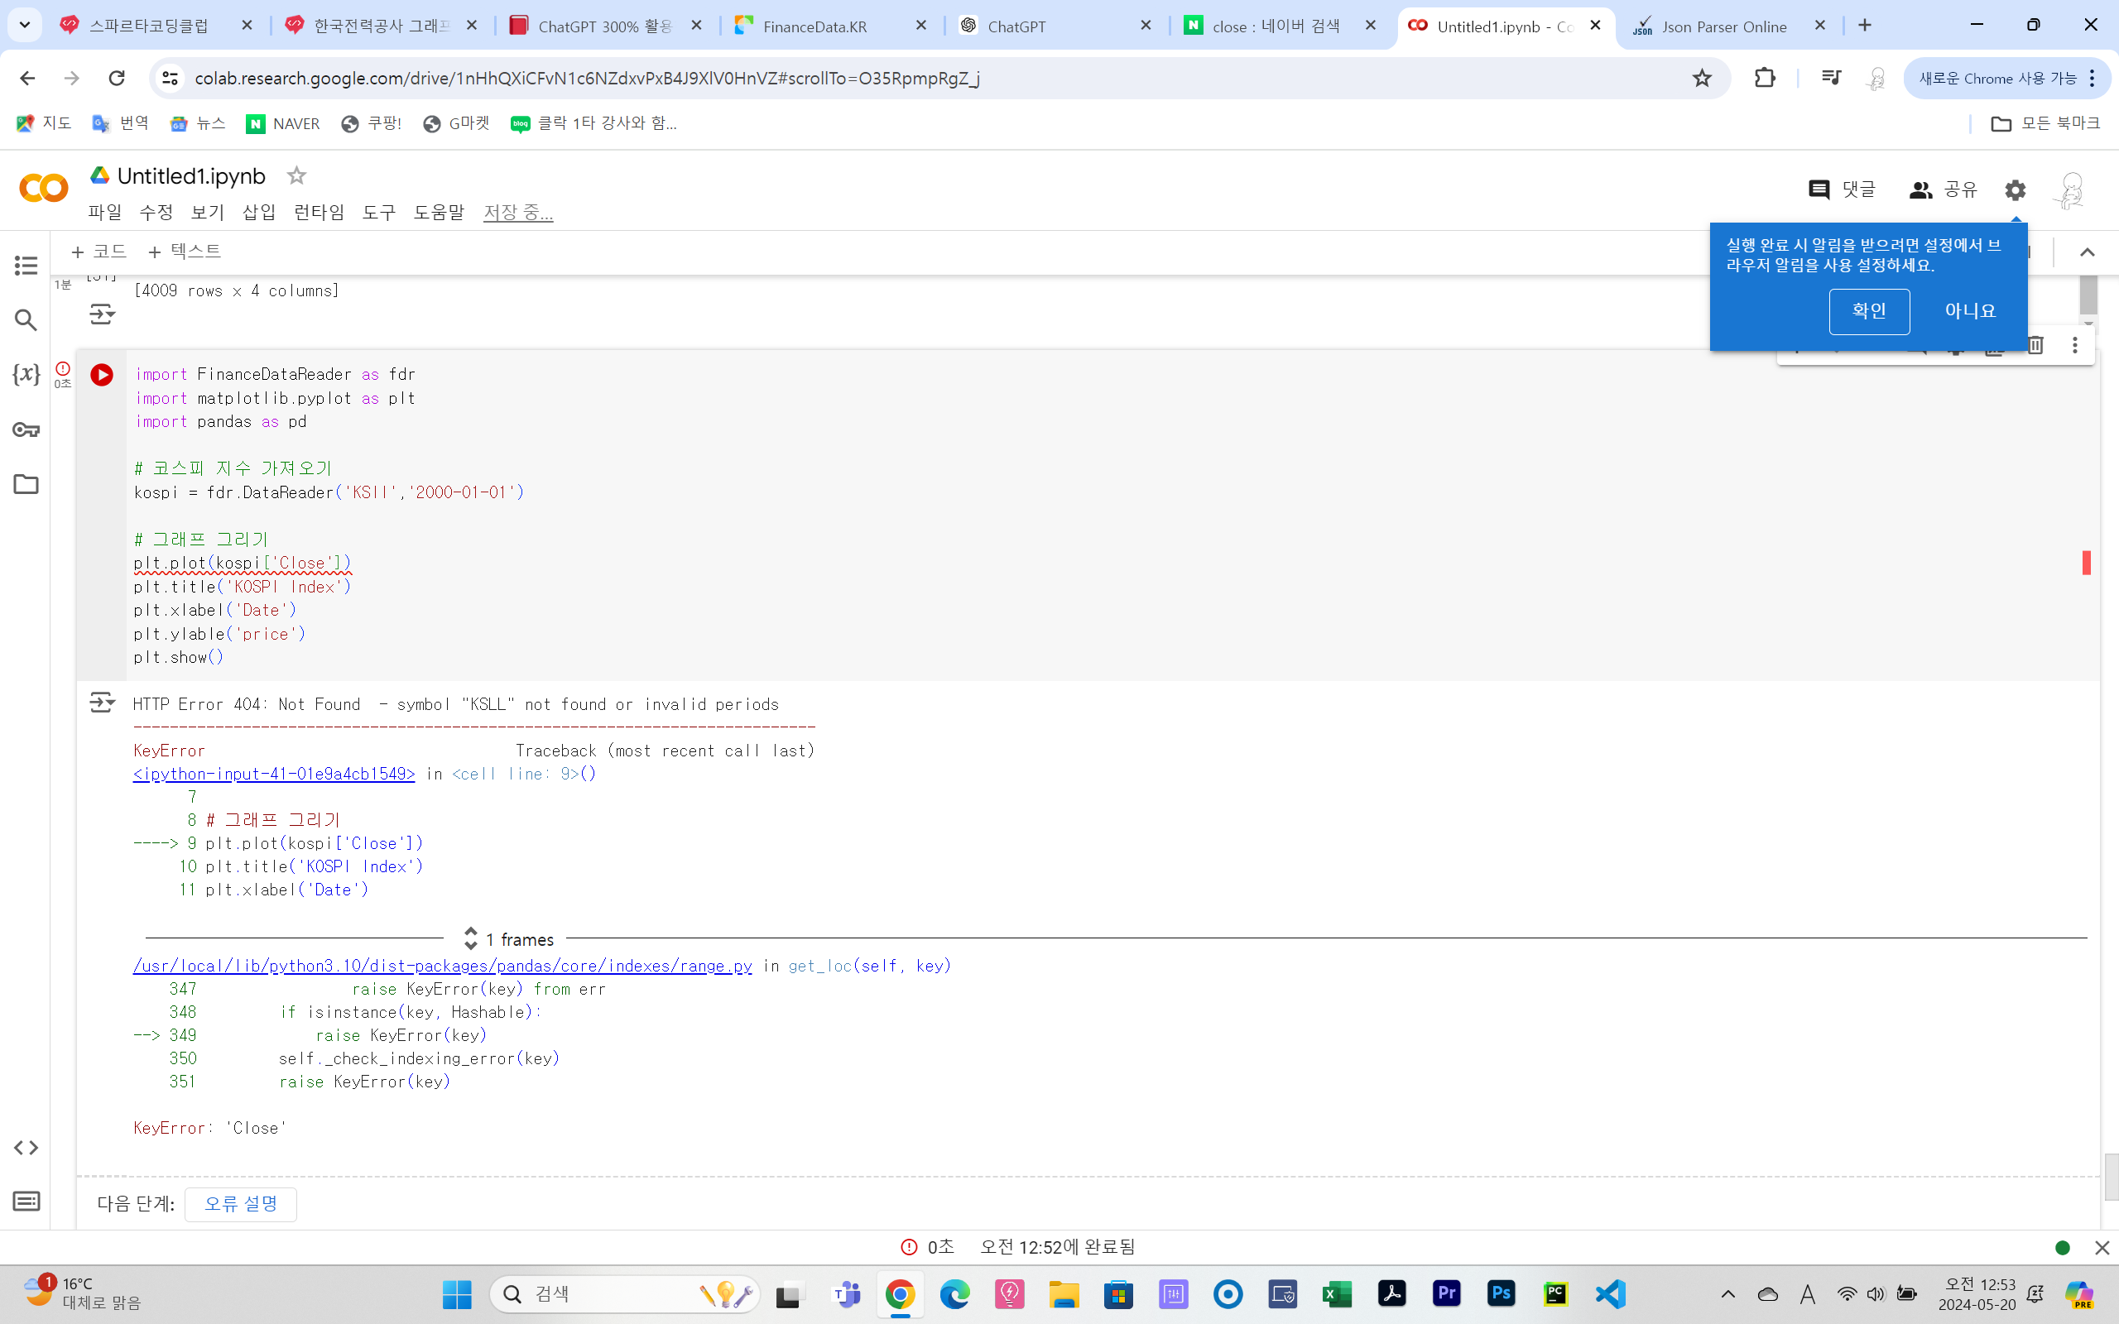This screenshot has height=1324, width=2119.
Task: Open the Windows Start menu
Action: pyautogui.click(x=457, y=1293)
